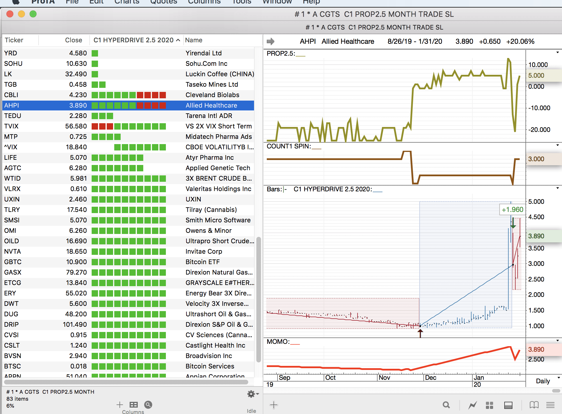562x414 pixels.
Task: Switch to the grid view icon
Action: [x=490, y=405]
